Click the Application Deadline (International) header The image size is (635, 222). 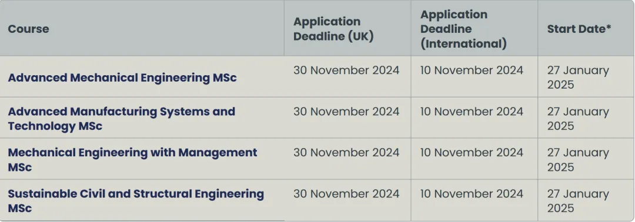[463, 29]
